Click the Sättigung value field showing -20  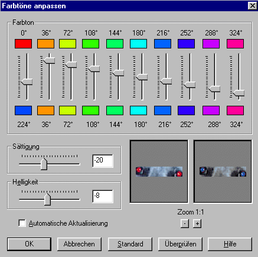103,161
